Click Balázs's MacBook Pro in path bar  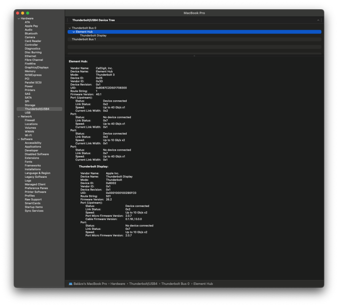pos(90,284)
